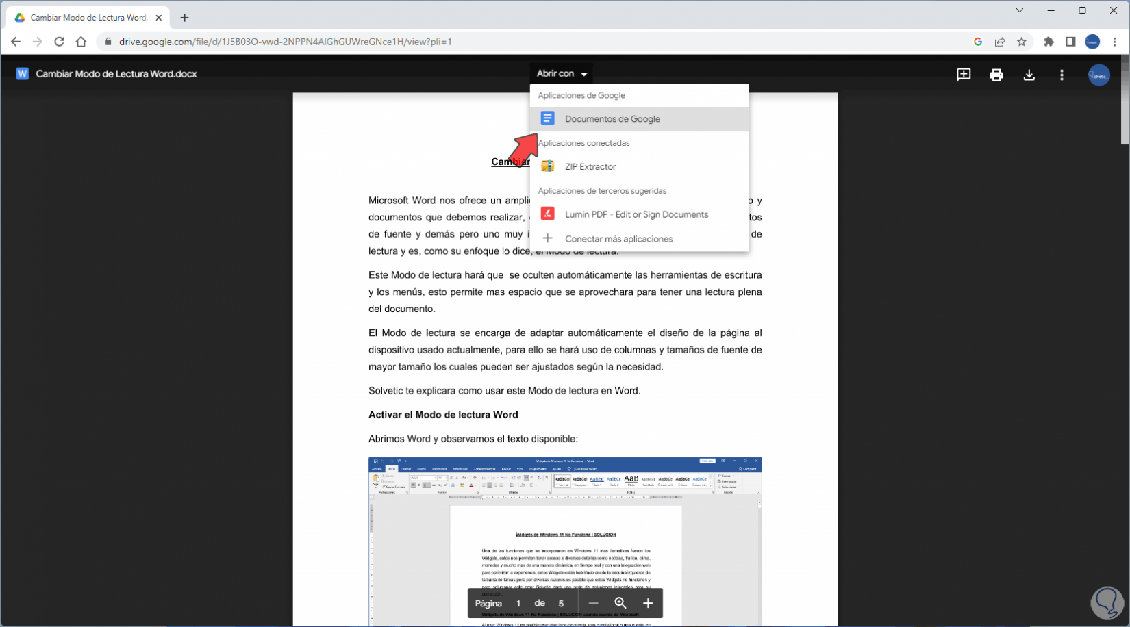Viewport: 1130px width, 627px height.
Task: Click the address bar URL
Action: (286, 42)
